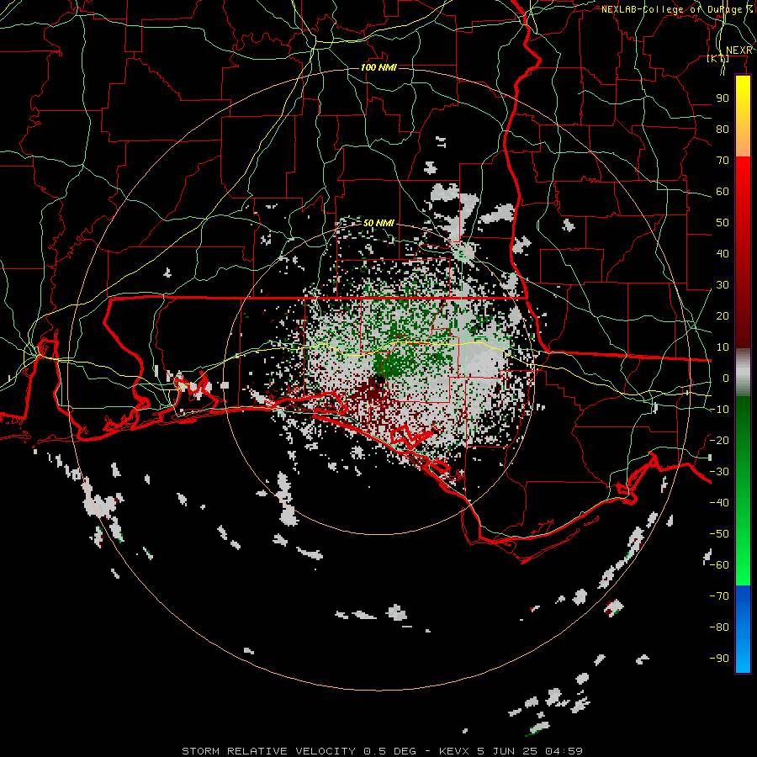Viewport: 757px width, 757px height.
Task: Click the "-40" value on velocity scale
Action: click(x=719, y=503)
